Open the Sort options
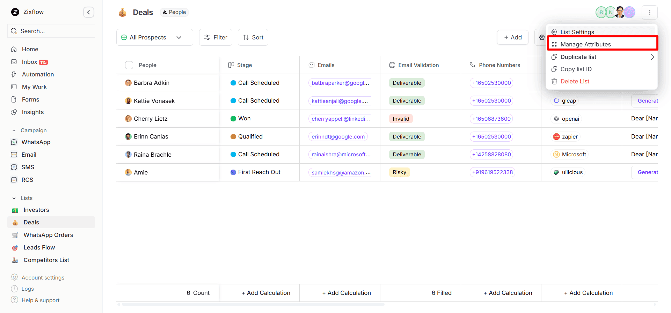The image size is (671, 313). 253,37
